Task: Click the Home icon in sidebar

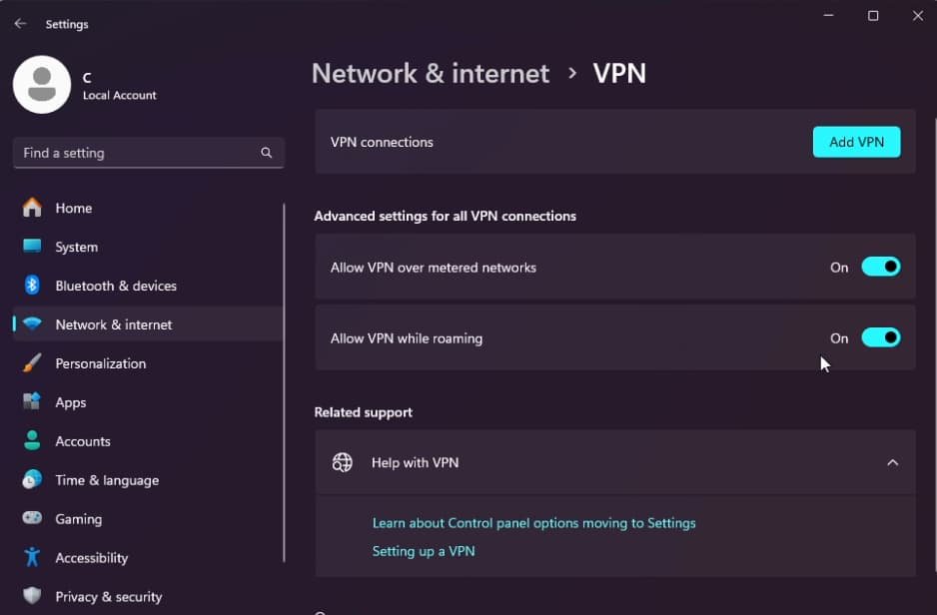Action: tap(32, 208)
